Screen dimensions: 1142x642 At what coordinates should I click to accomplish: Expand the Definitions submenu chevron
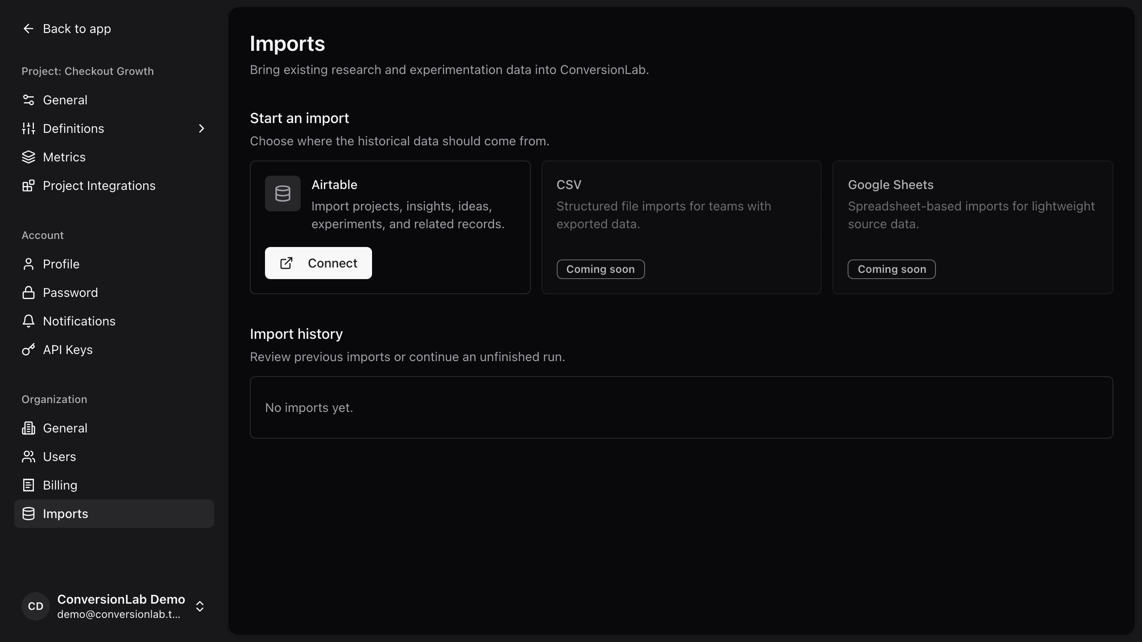pos(202,128)
